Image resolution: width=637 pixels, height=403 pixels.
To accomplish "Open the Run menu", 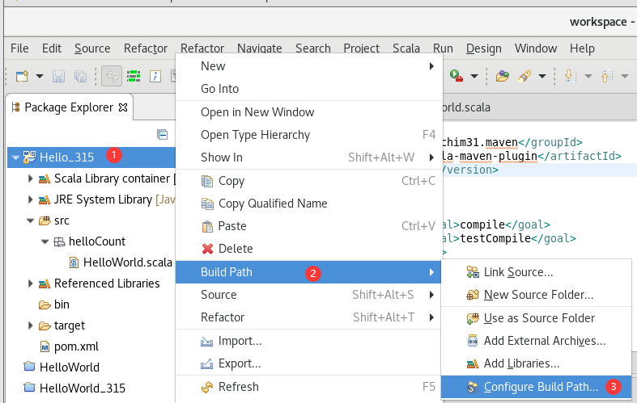I will 443,48.
